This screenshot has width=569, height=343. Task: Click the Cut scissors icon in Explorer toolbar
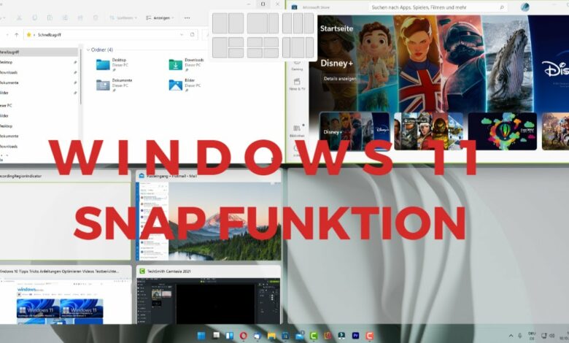(19, 18)
